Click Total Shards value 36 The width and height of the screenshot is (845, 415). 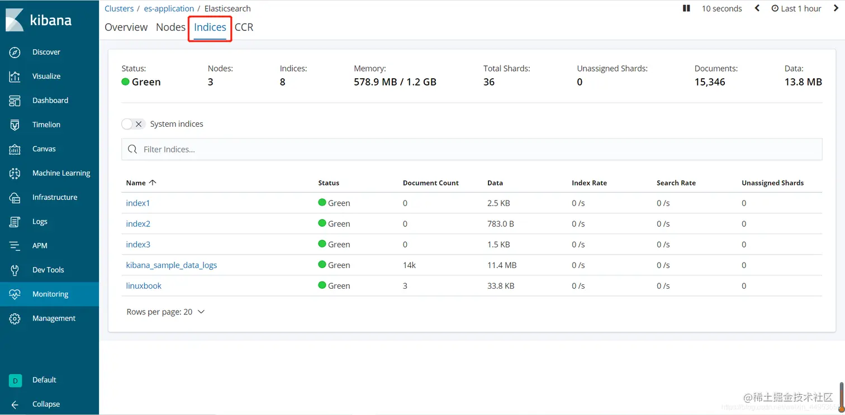pyautogui.click(x=489, y=82)
